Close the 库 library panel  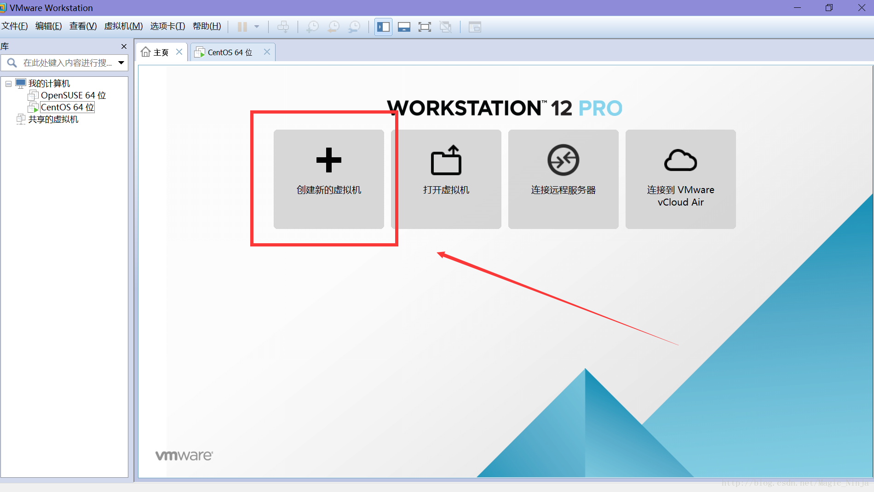(x=124, y=46)
